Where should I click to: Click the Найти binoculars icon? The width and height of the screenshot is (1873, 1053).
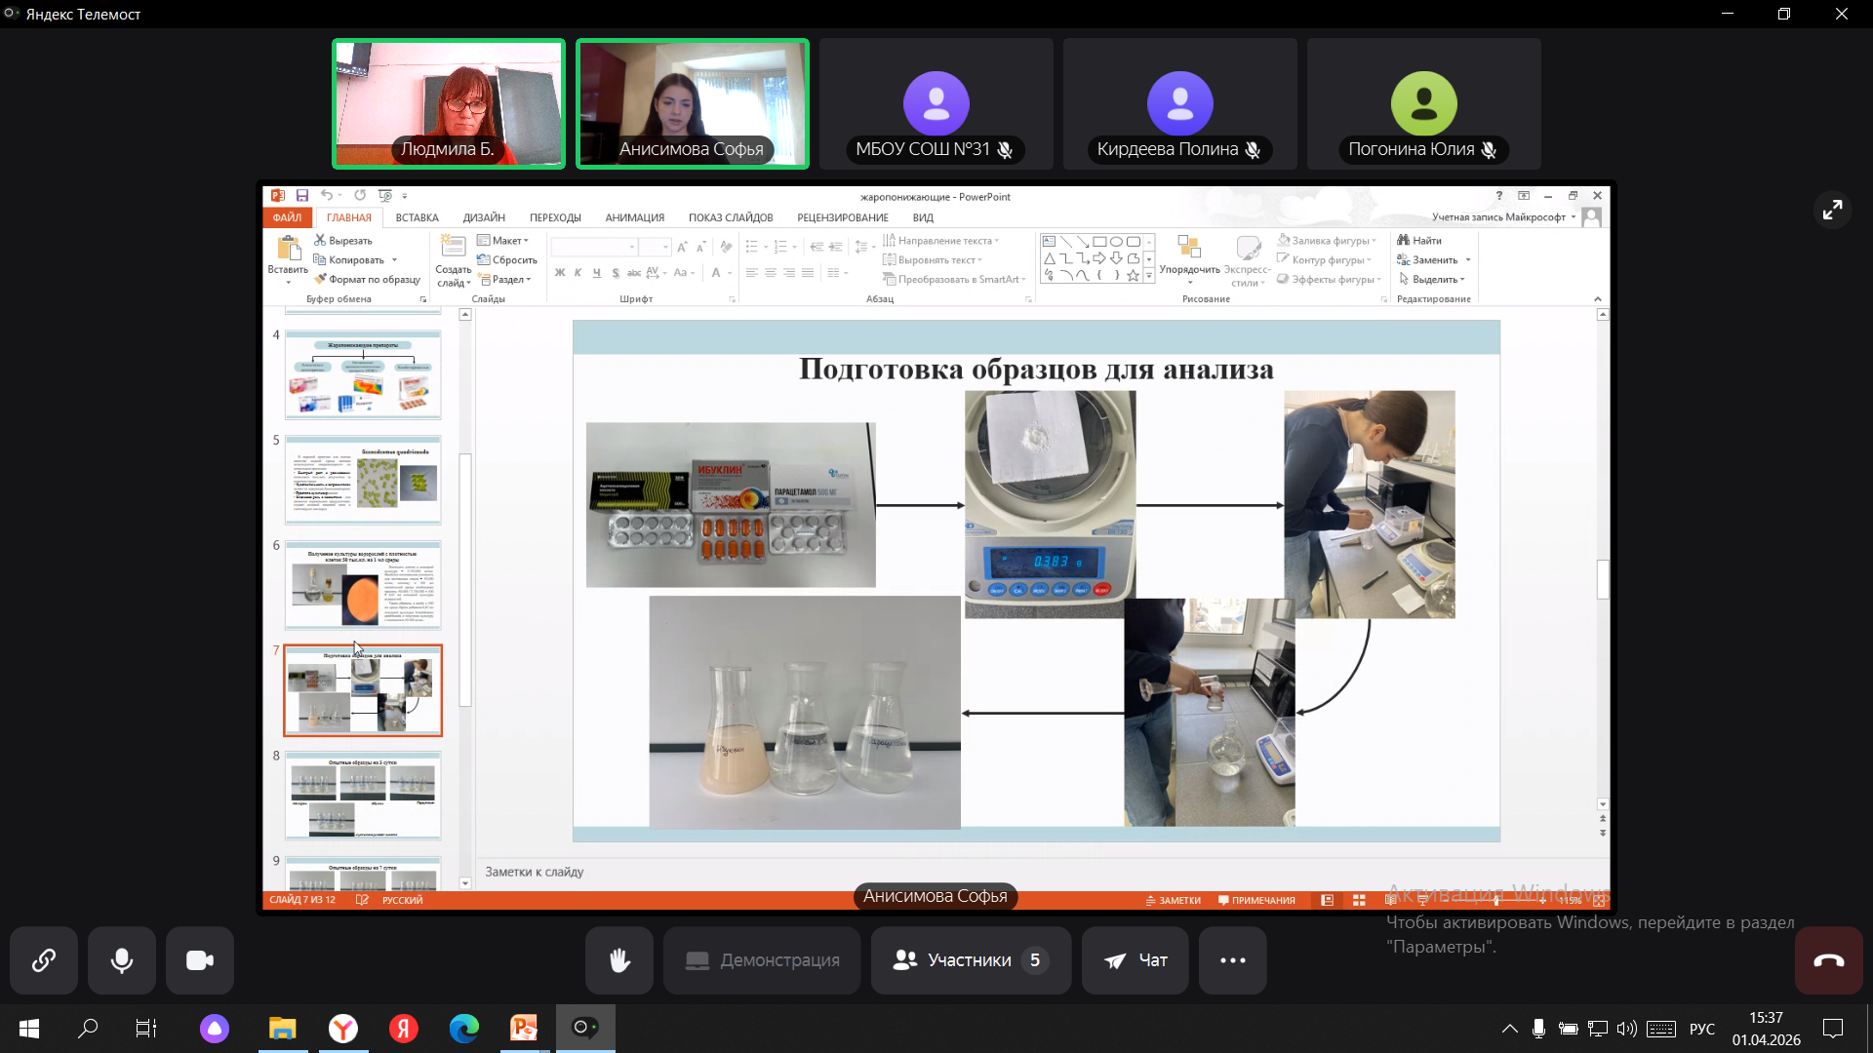click(1404, 241)
